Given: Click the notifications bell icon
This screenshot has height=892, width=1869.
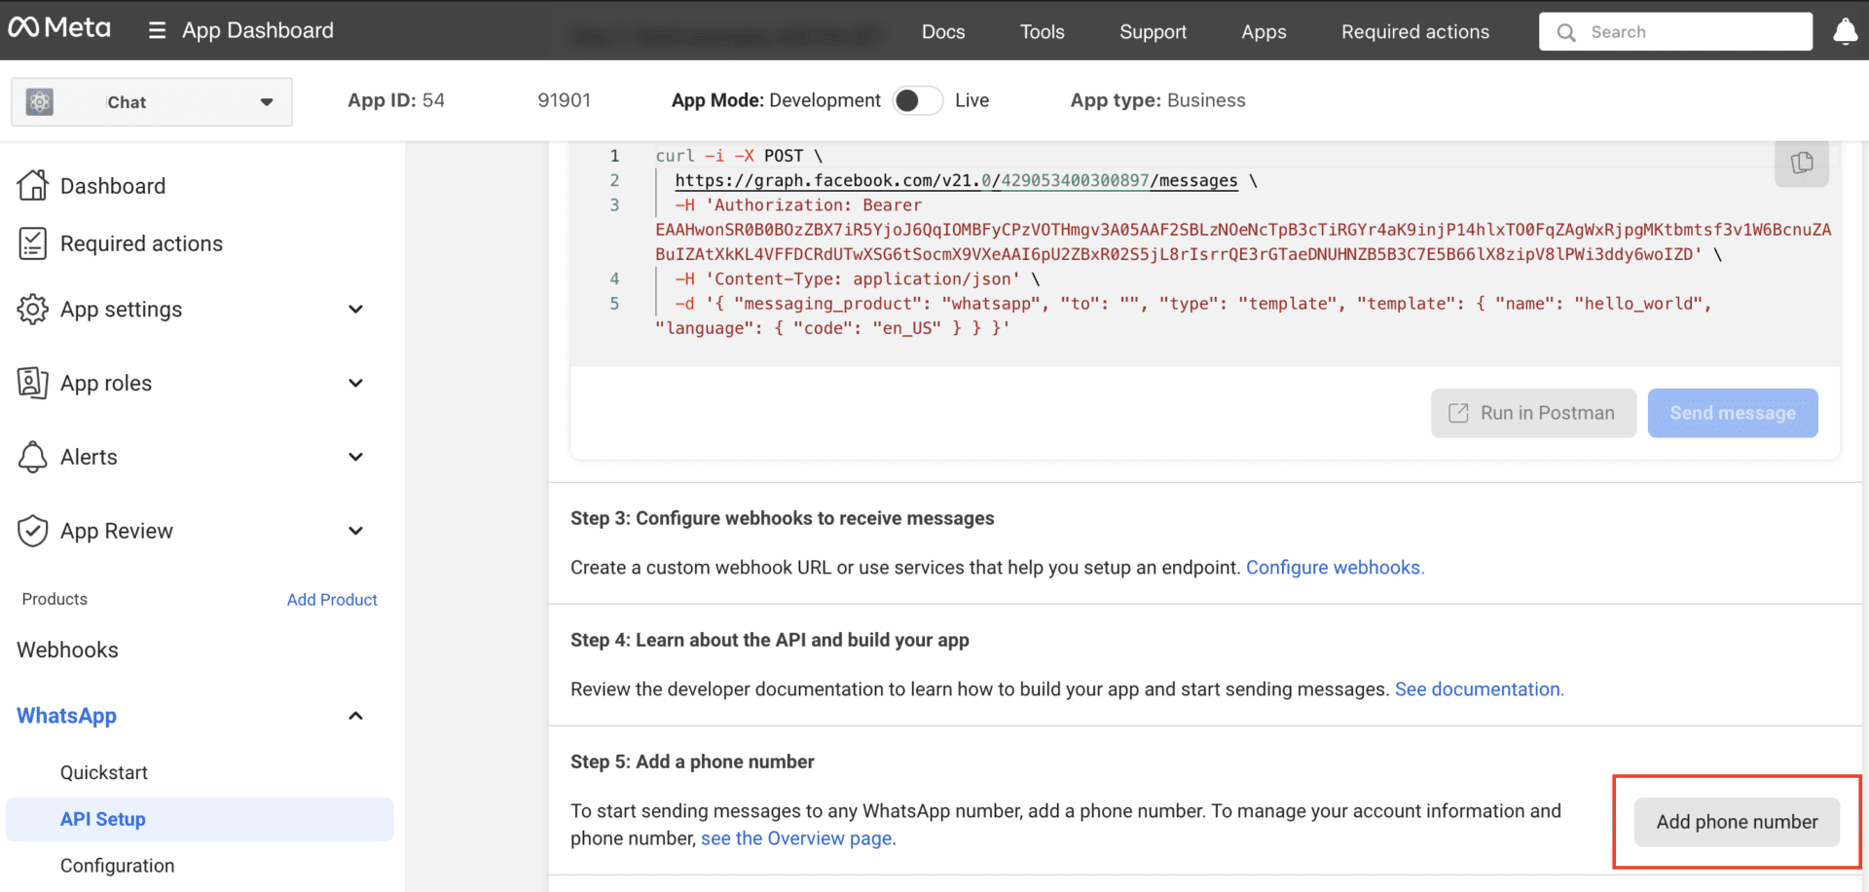Looking at the screenshot, I should (1845, 32).
